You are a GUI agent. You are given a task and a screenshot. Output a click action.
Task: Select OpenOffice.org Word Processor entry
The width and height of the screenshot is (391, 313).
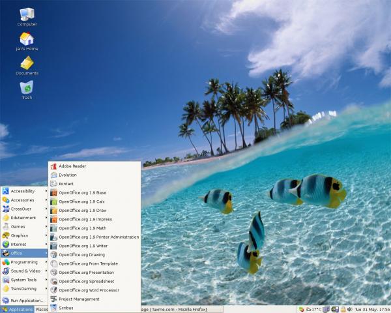tap(94, 290)
